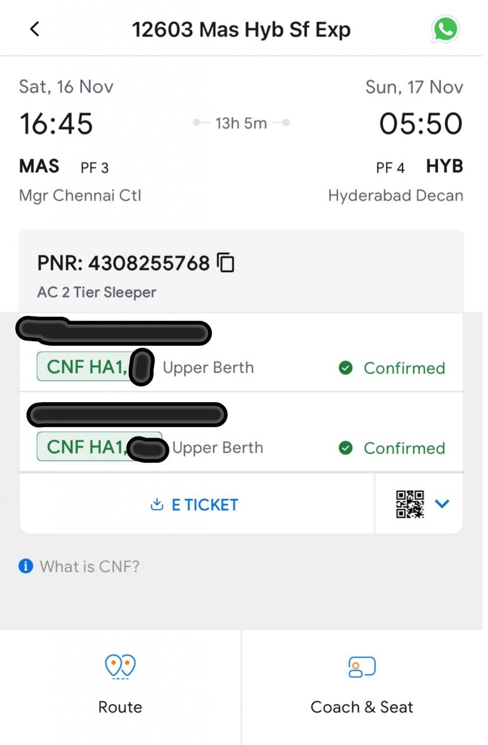Tap the back arrow icon

coord(35,29)
